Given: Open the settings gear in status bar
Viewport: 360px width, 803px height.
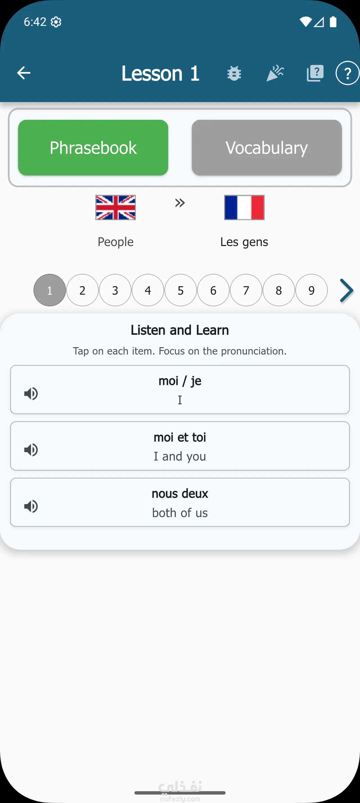Looking at the screenshot, I should (x=56, y=22).
